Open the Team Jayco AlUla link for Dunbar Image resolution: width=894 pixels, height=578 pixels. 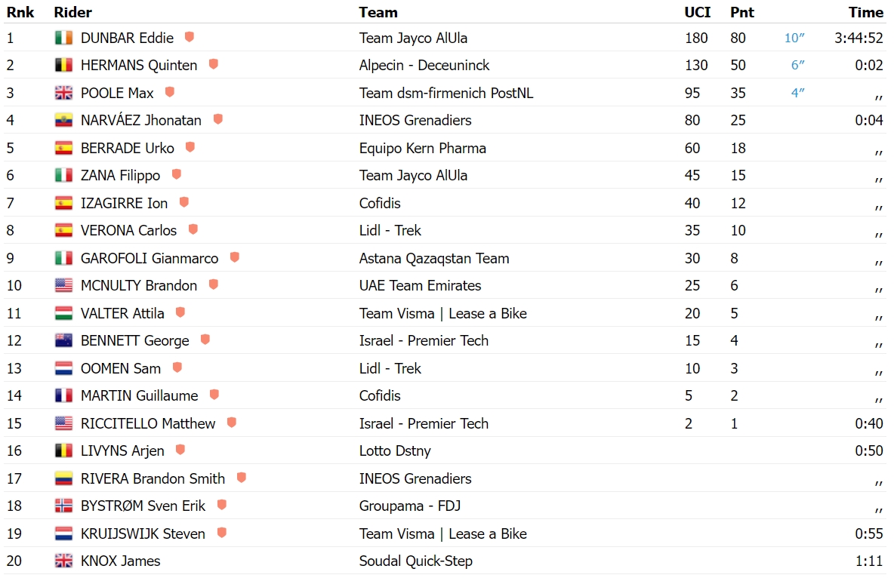(413, 38)
